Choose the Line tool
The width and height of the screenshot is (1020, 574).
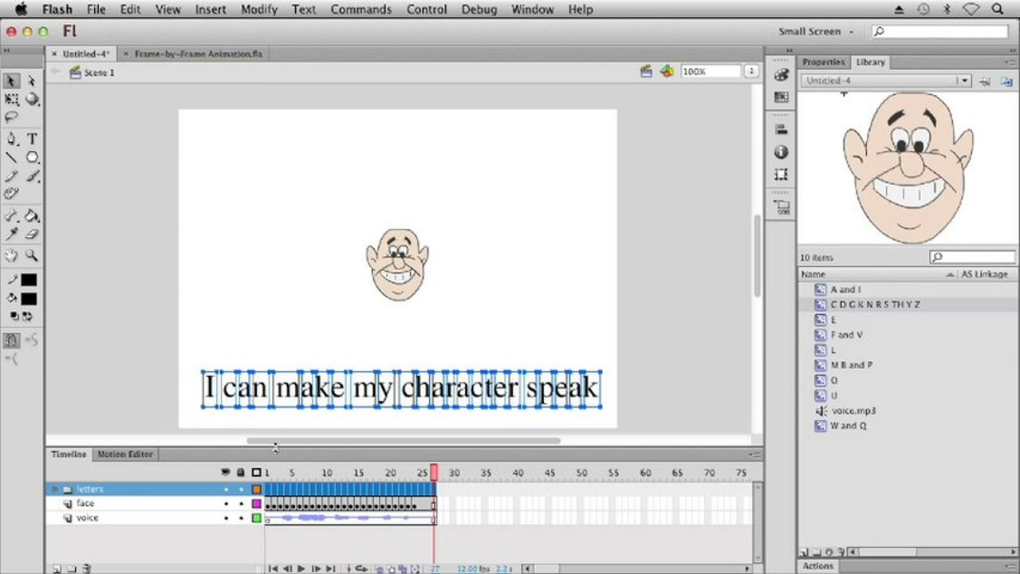(x=11, y=157)
